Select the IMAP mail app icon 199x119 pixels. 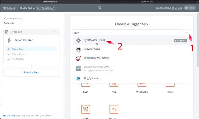pyautogui.click(x=86, y=109)
